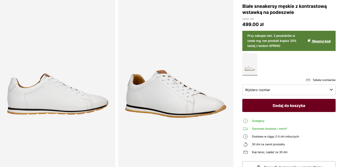351x167 pixels.
Task: Click the Darmowa dostawa i zwrot text
Action: coord(269,129)
